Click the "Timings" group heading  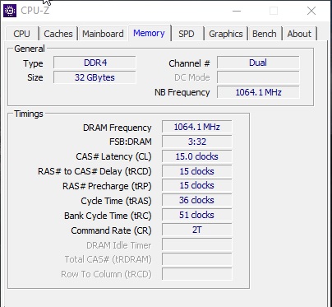coord(29,114)
